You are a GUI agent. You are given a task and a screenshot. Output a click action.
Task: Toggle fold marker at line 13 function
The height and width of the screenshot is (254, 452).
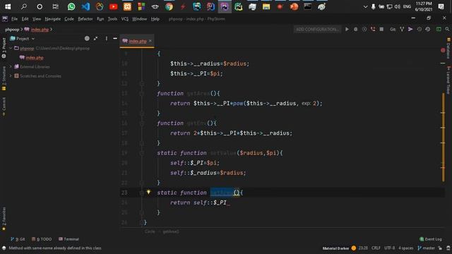[141, 94]
